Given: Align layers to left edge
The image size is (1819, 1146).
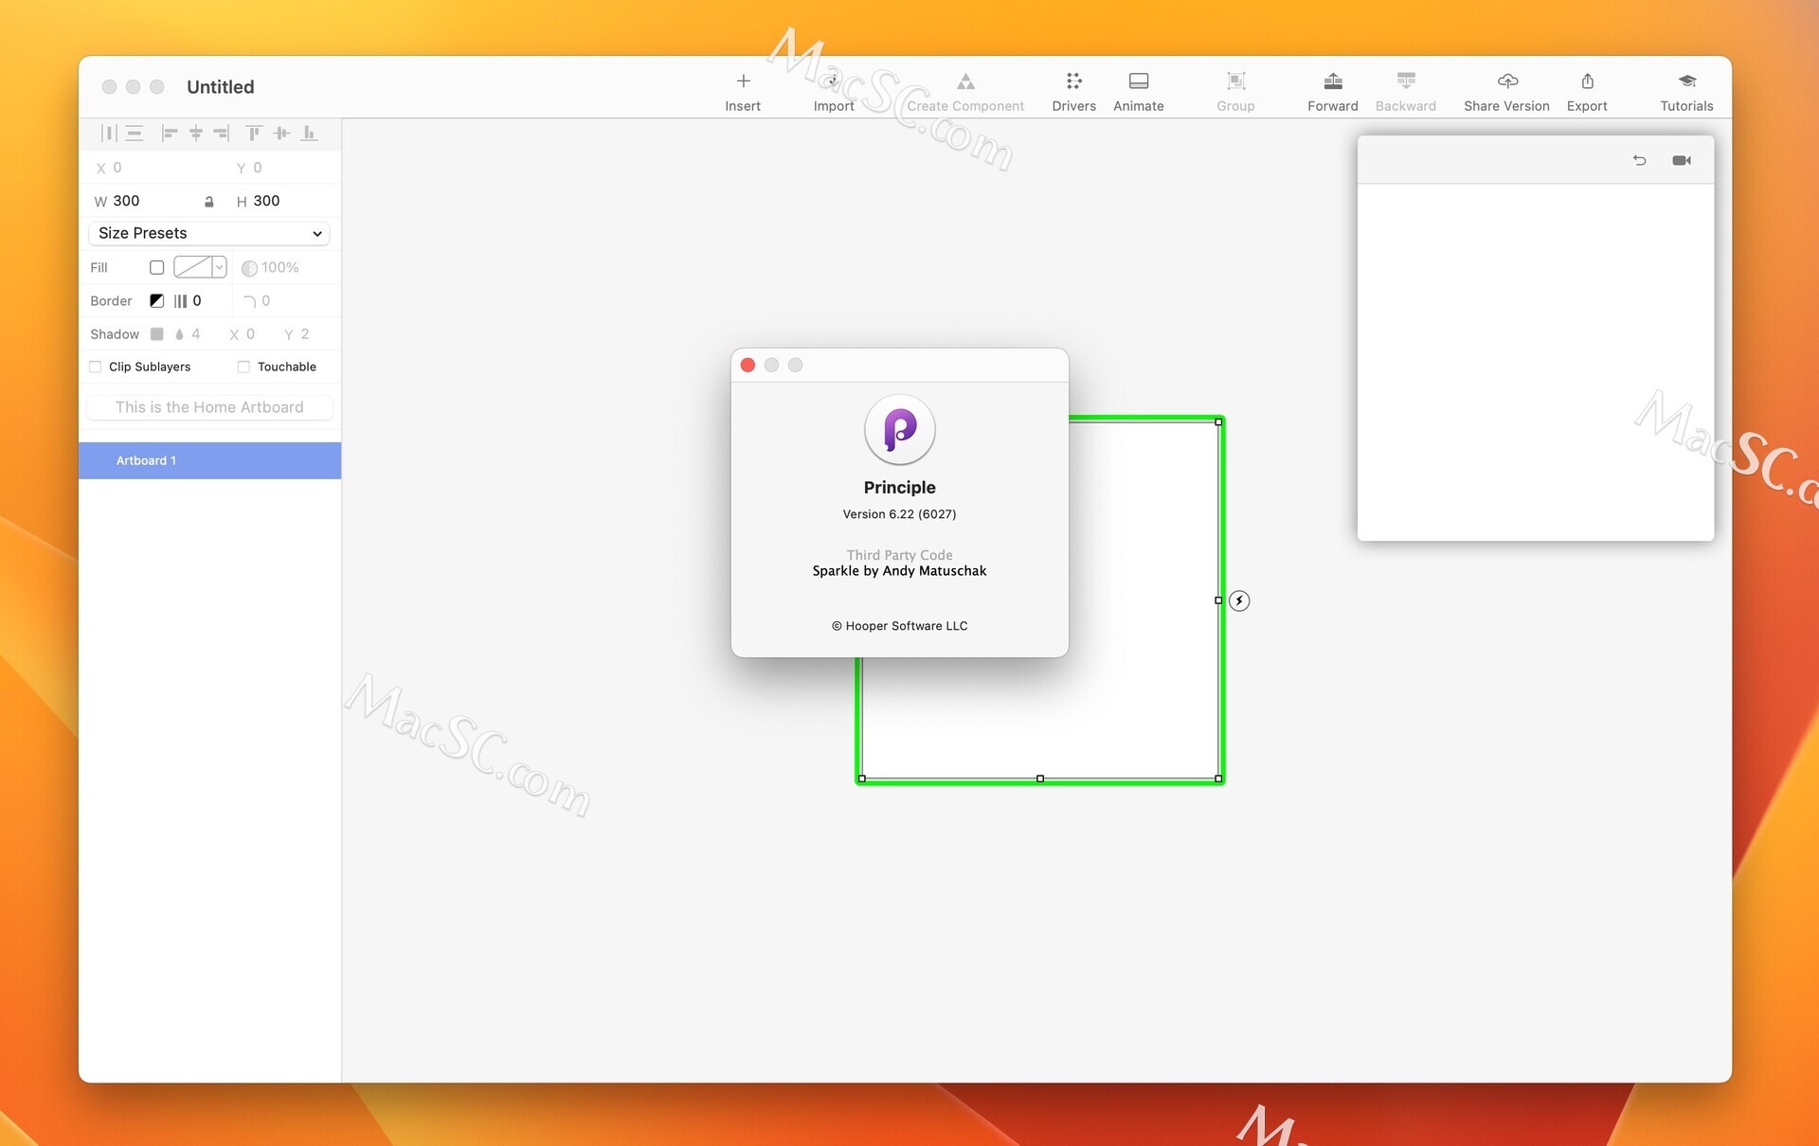Looking at the screenshot, I should 170,134.
